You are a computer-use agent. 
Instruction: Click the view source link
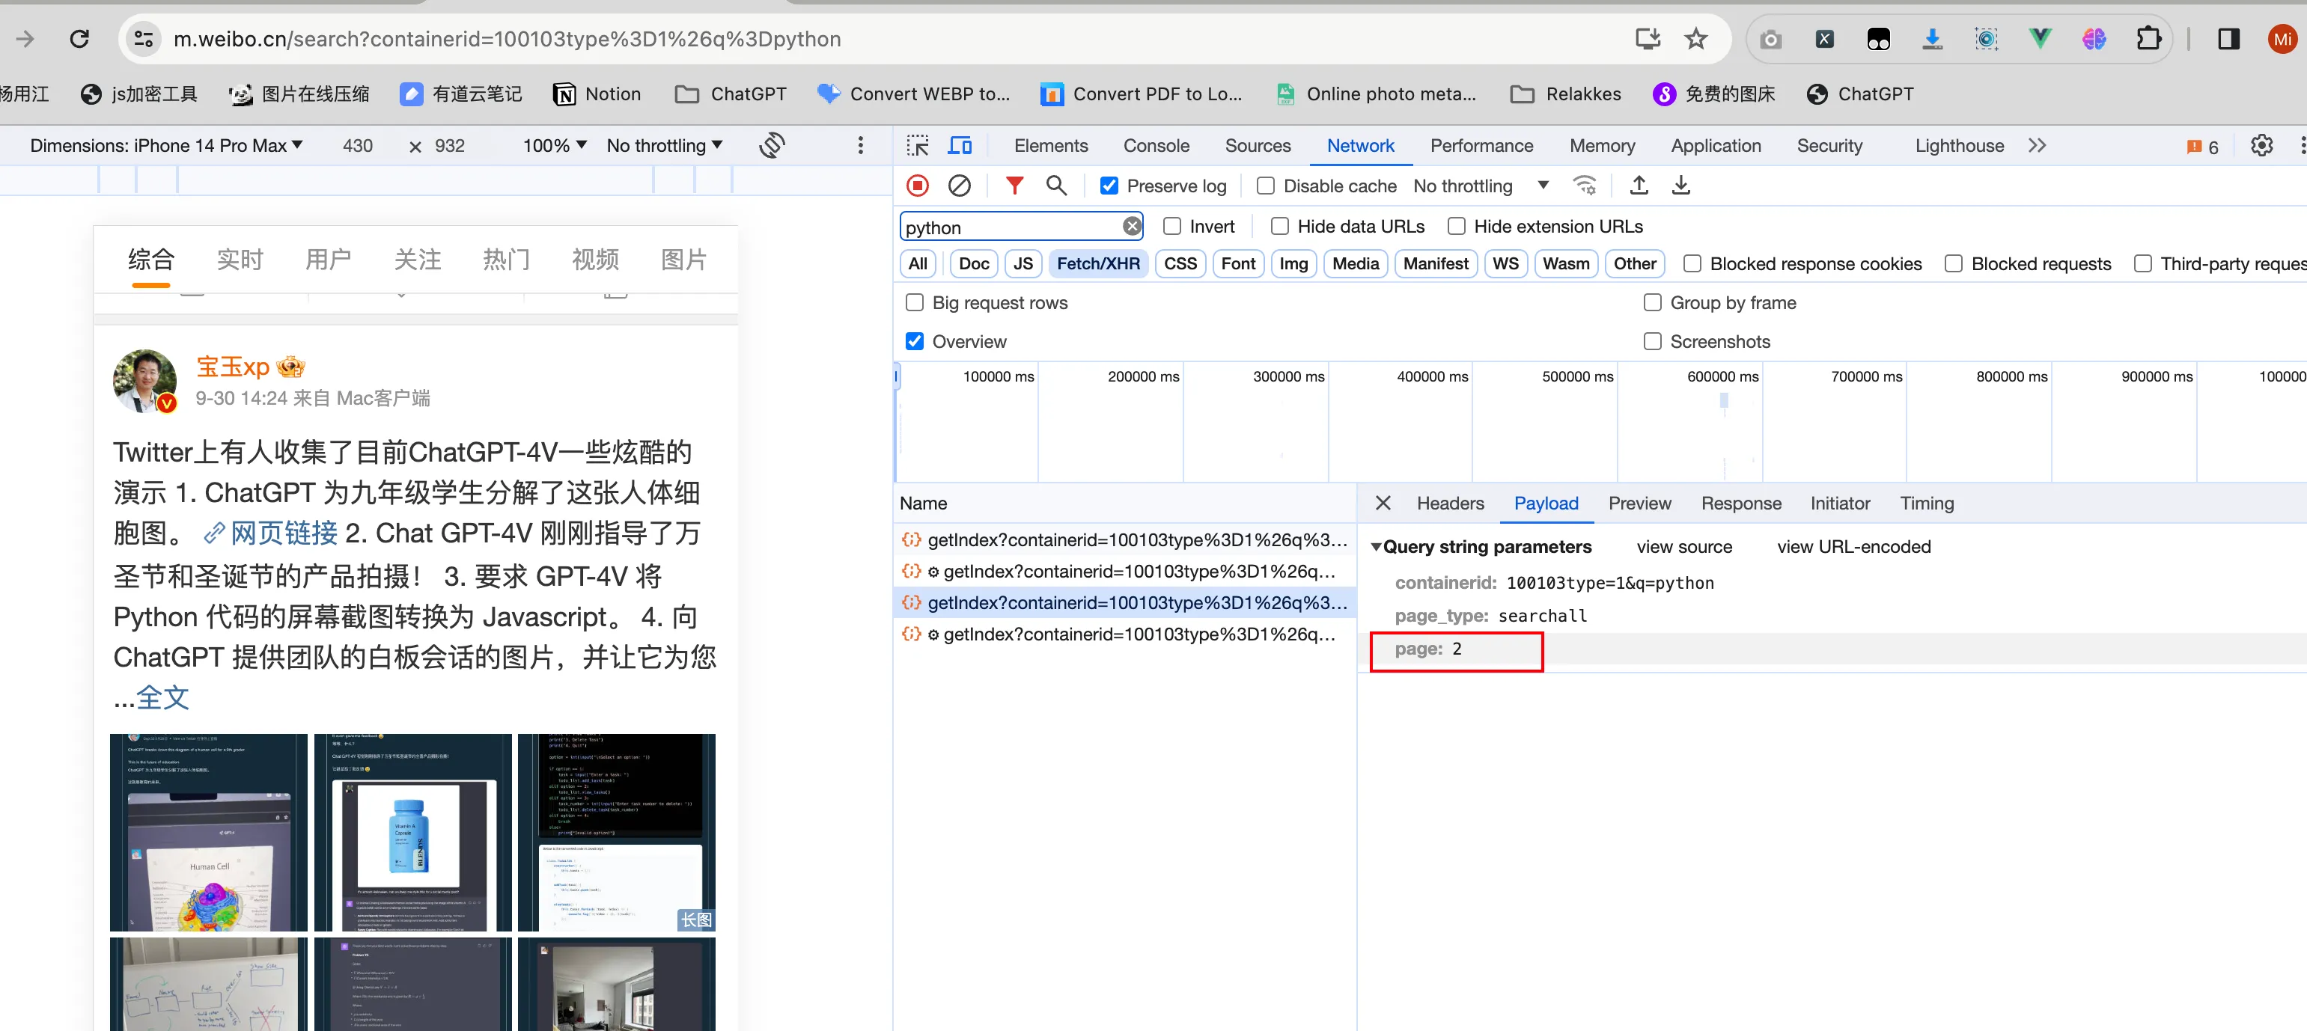click(1683, 547)
